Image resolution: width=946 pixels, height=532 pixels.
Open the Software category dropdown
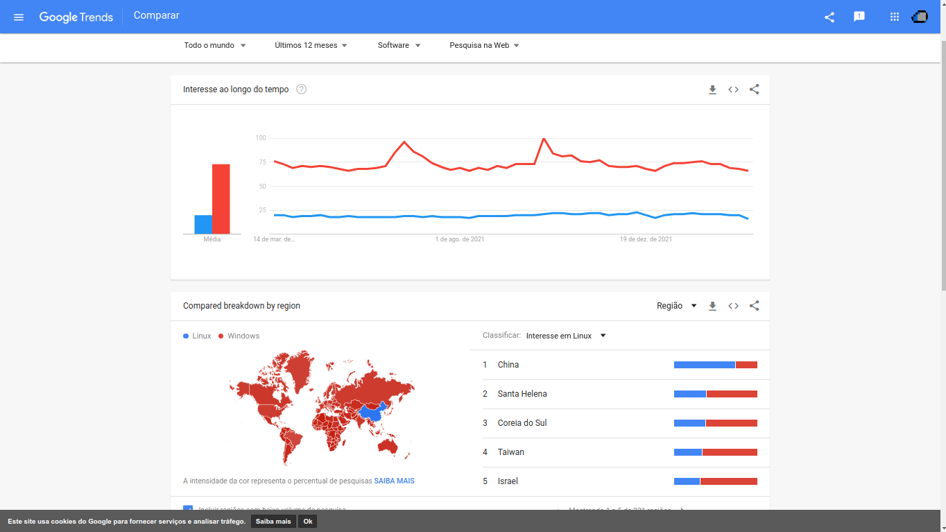tap(399, 45)
